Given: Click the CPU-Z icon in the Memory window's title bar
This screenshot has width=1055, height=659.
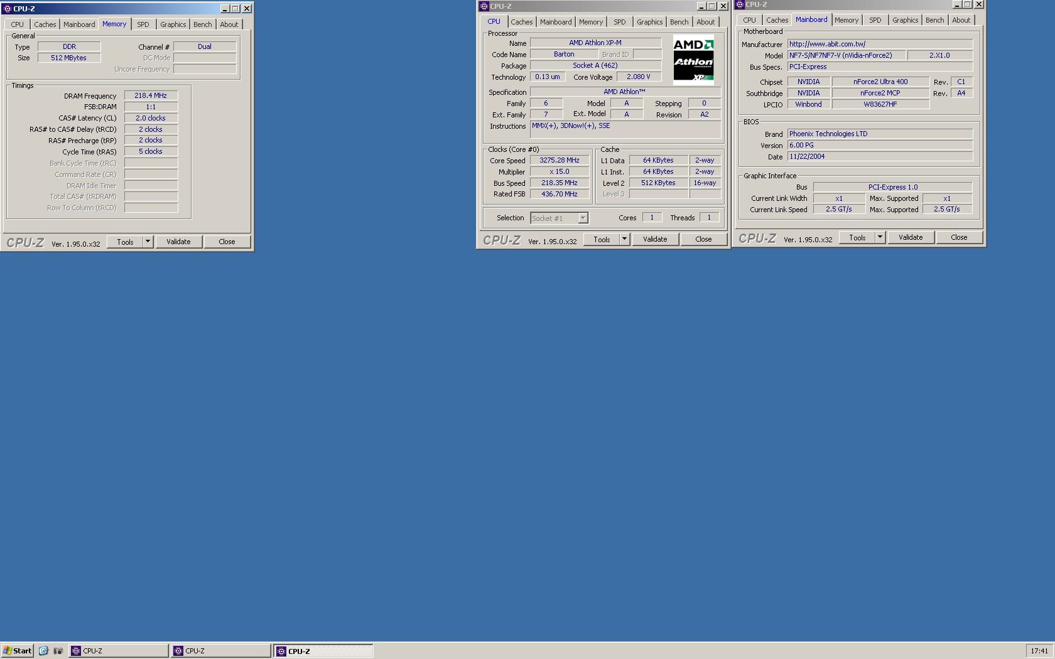Looking at the screenshot, I should point(7,9).
